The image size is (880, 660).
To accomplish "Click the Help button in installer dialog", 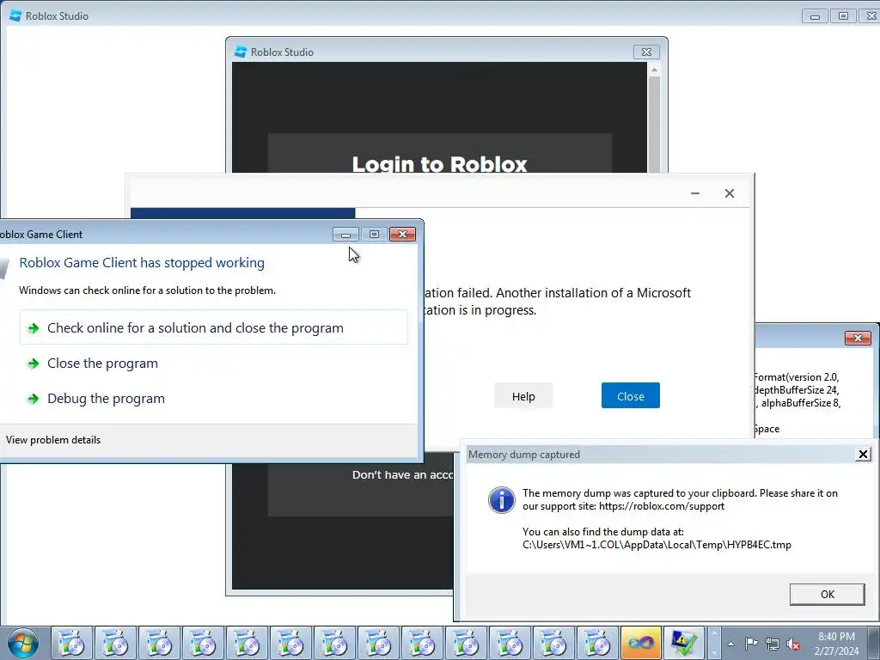I will [x=523, y=396].
